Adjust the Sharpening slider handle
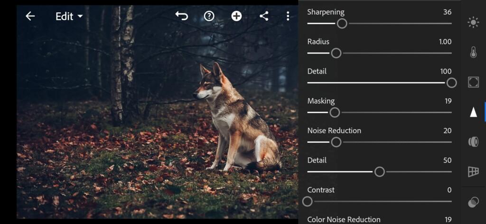The width and height of the screenshot is (486, 224). tap(342, 24)
